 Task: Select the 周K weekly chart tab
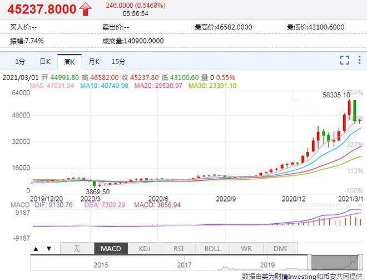70,62
